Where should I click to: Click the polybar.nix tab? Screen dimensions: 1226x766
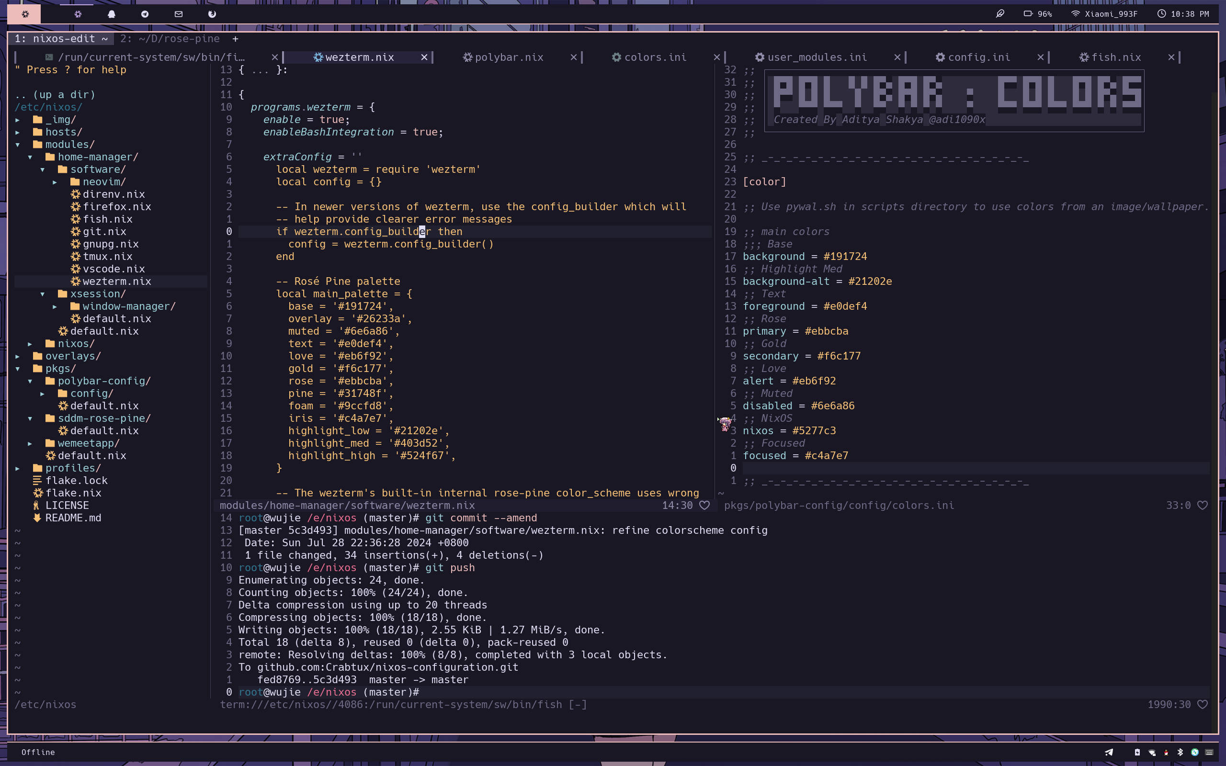pos(509,56)
